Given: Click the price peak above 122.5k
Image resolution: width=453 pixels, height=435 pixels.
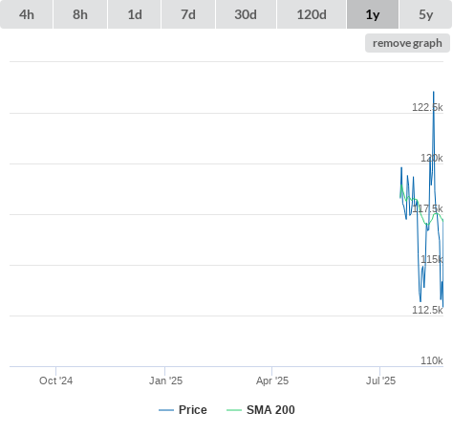Looking at the screenshot, I should point(433,93).
